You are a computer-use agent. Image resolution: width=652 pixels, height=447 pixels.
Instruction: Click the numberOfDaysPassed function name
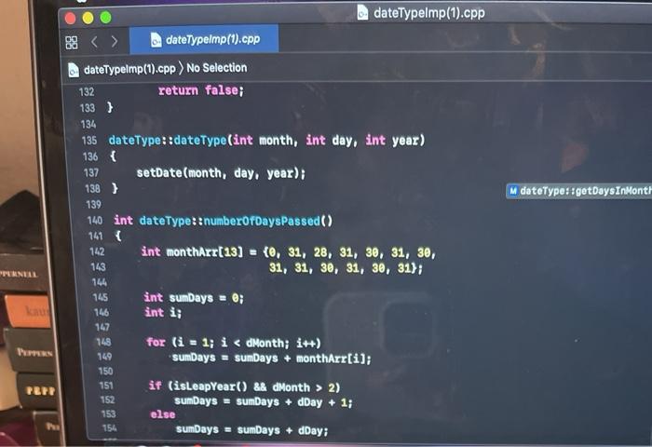[x=262, y=221]
